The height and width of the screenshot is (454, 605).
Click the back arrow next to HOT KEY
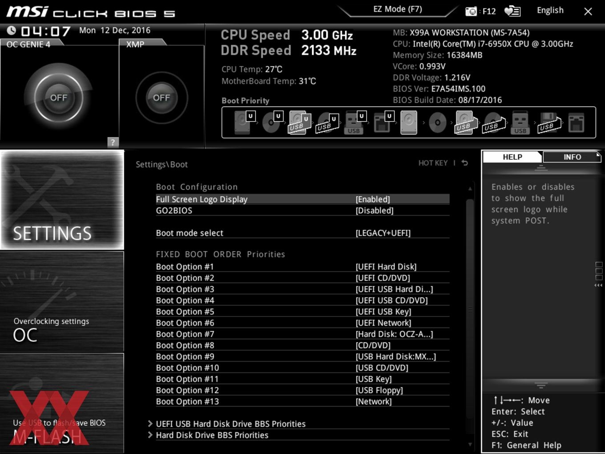click(x=465, y=163)
